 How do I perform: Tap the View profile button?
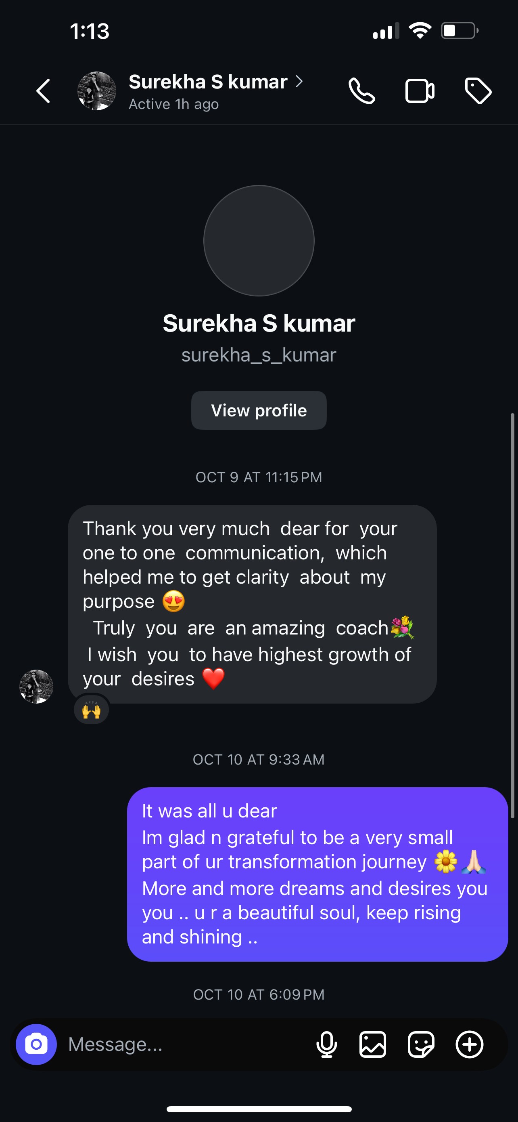click(x=259, y=410)
